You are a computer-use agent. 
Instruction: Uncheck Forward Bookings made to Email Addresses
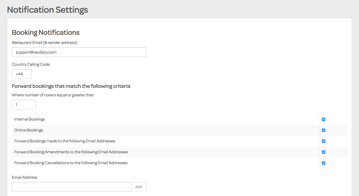[324, 141]
